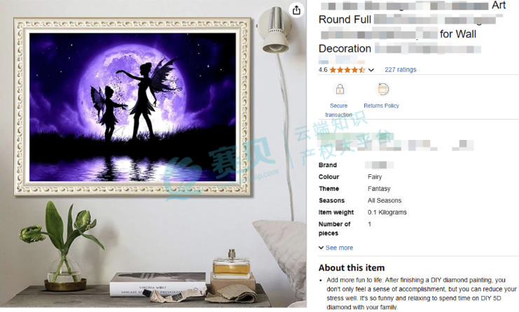Screen dimensions: 519x312
Task: Click the Fairy colour value
Action: (375, 177)
